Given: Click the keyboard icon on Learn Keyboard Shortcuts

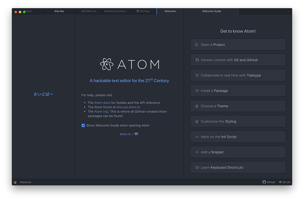Looking at the screenshot, I should [x=197, y=167].
